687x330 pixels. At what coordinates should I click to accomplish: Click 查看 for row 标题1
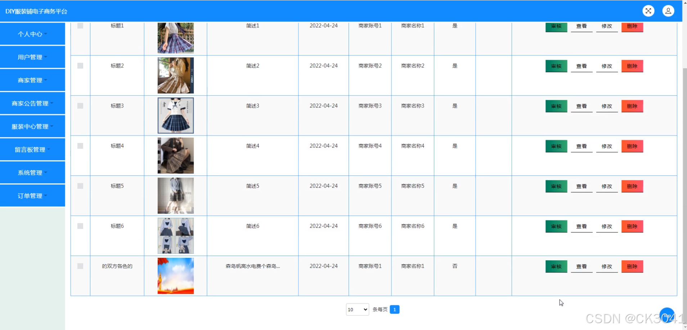582,27
